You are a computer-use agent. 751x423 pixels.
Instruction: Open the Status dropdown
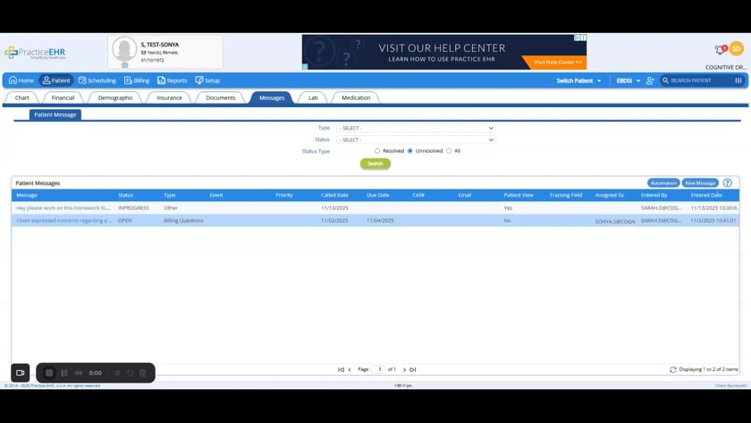coord(416,140)
